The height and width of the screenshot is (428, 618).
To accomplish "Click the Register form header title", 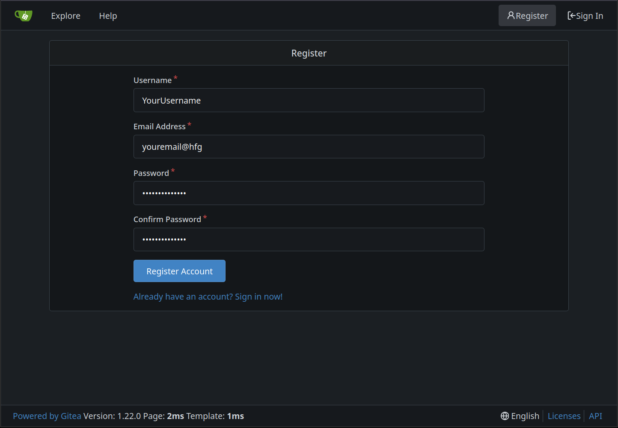I will 309,53.
